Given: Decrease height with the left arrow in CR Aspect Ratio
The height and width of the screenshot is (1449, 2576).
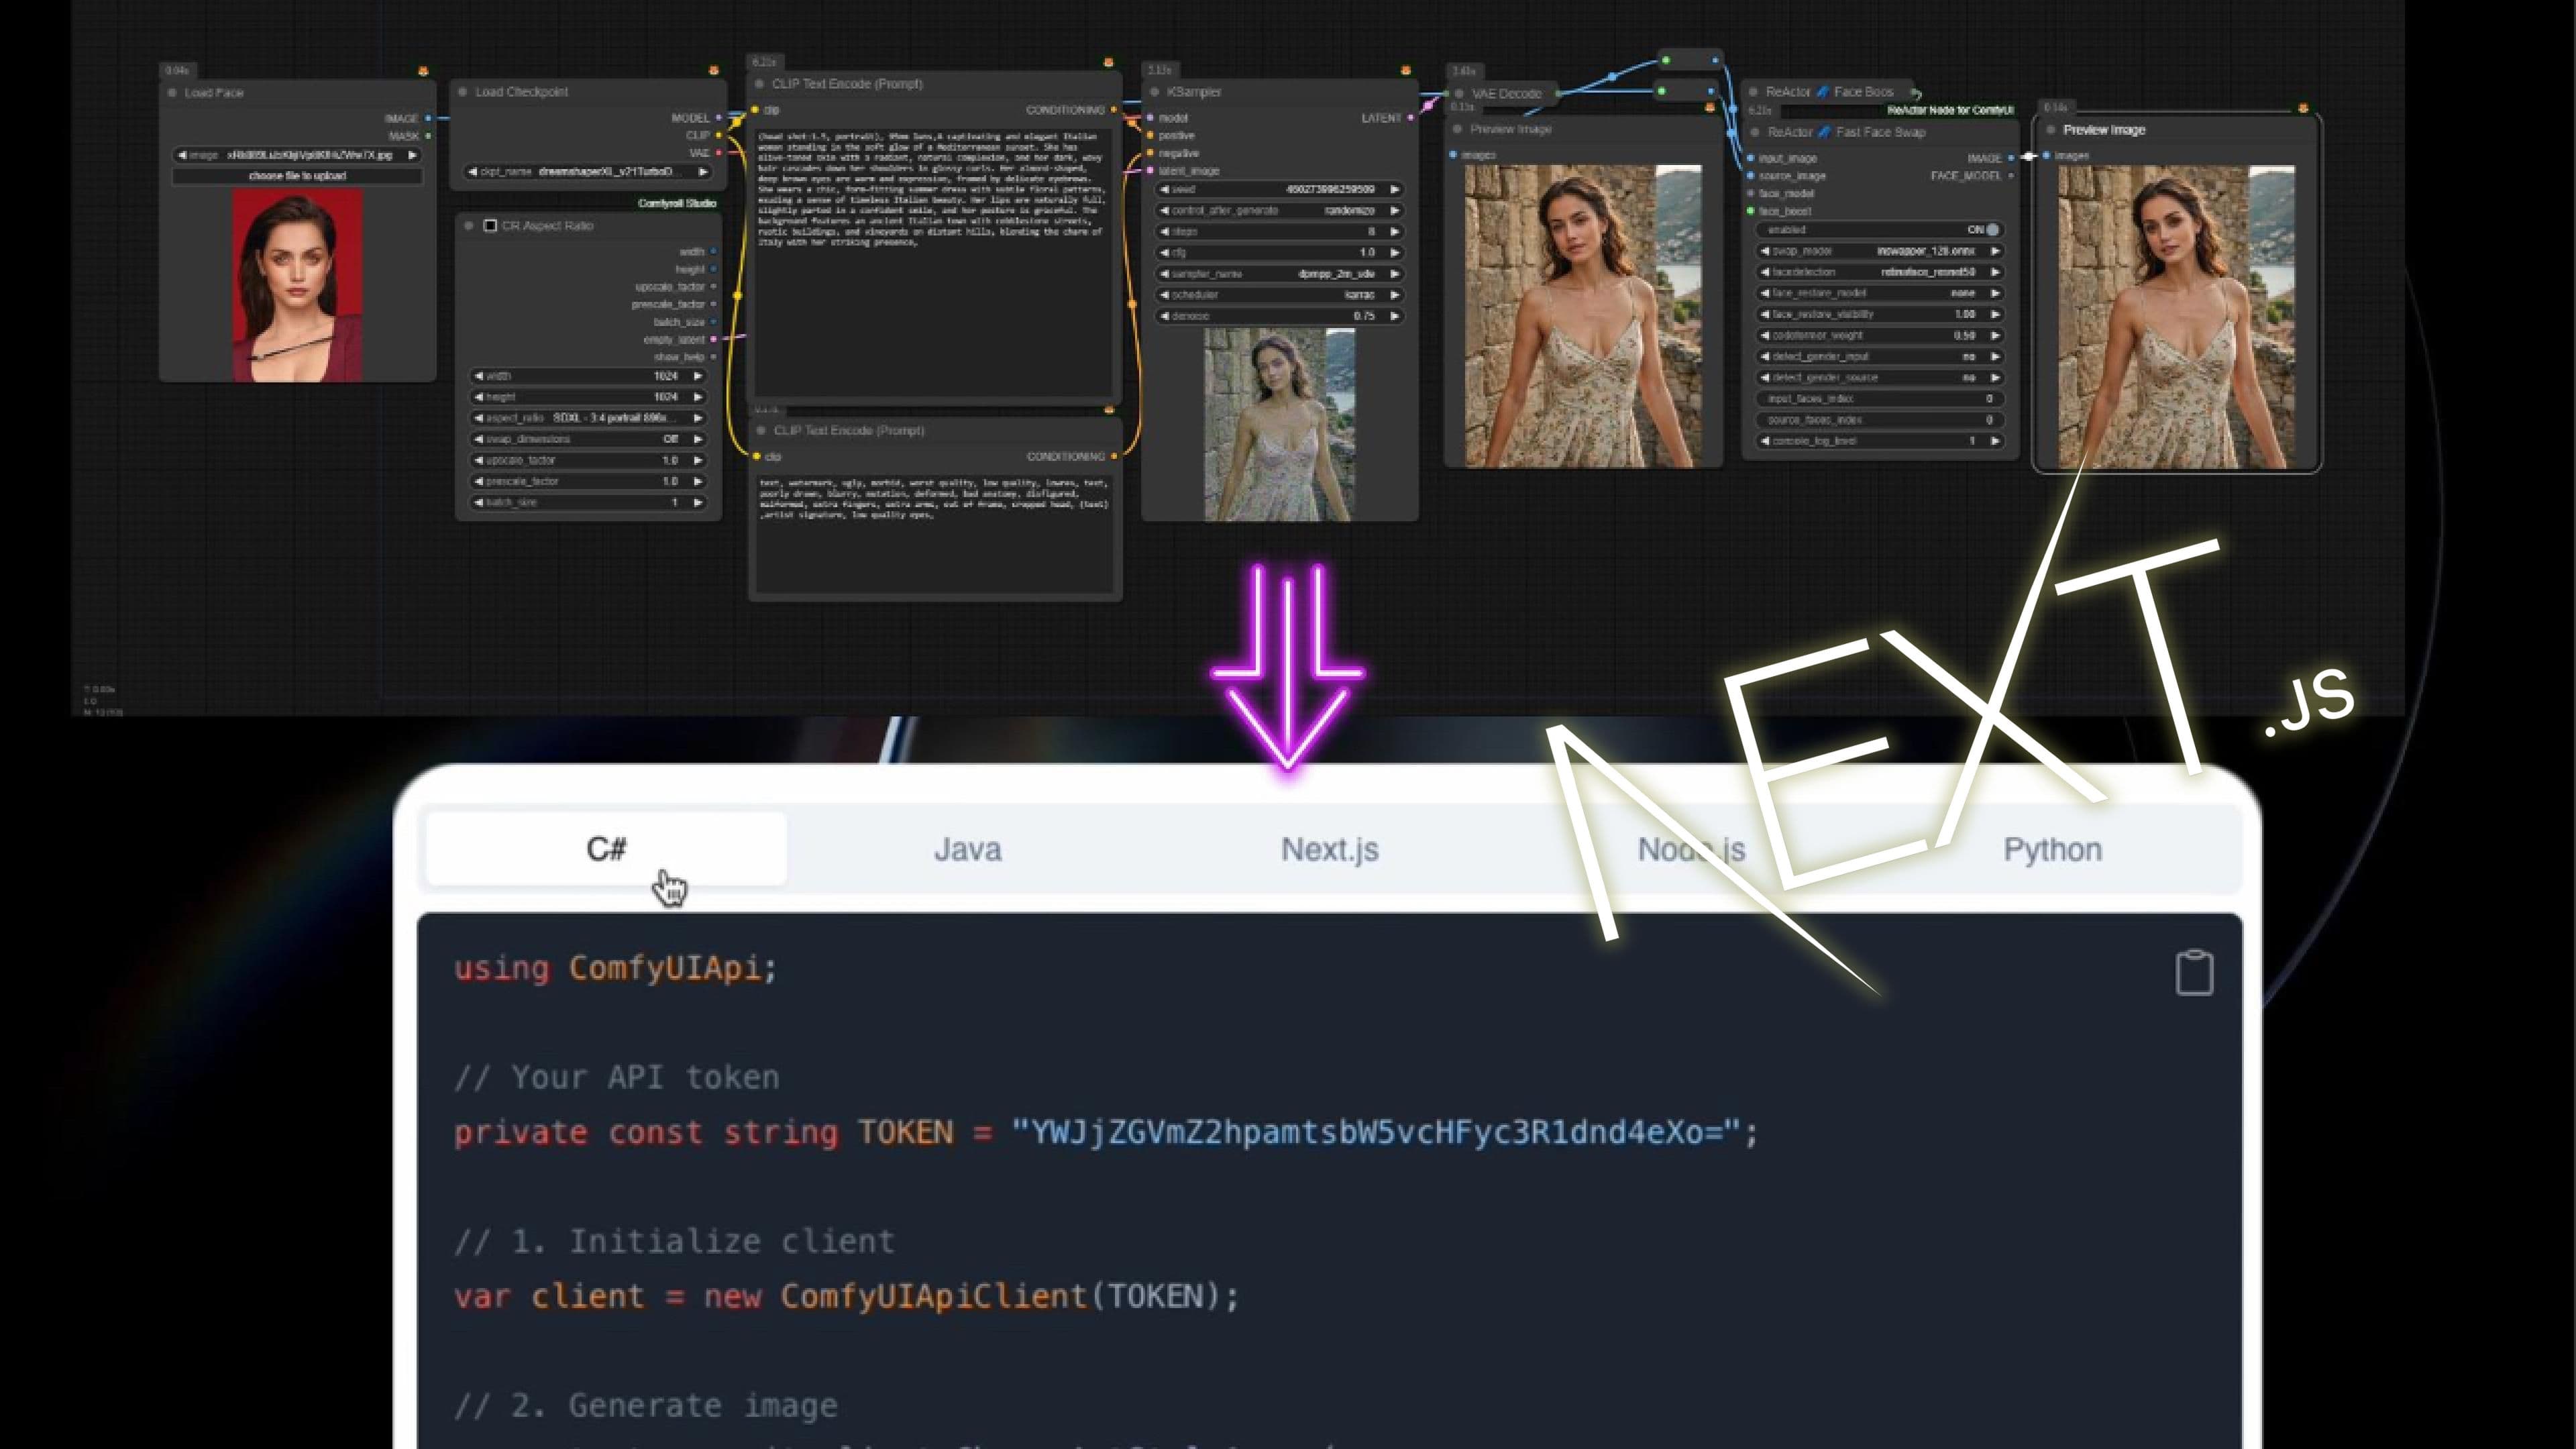Looking at the screenshot, I should point(479,397).
